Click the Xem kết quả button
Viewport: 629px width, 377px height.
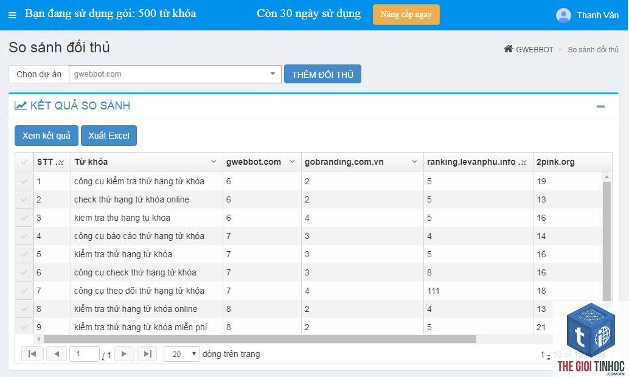point(46,136)
